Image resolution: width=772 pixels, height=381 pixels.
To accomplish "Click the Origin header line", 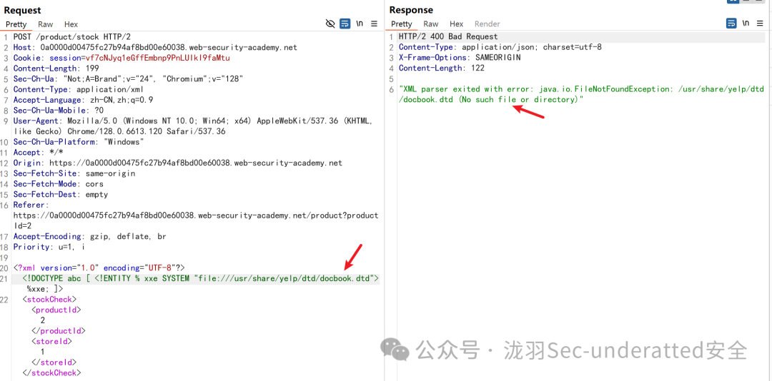I will (x=177, y=163).
